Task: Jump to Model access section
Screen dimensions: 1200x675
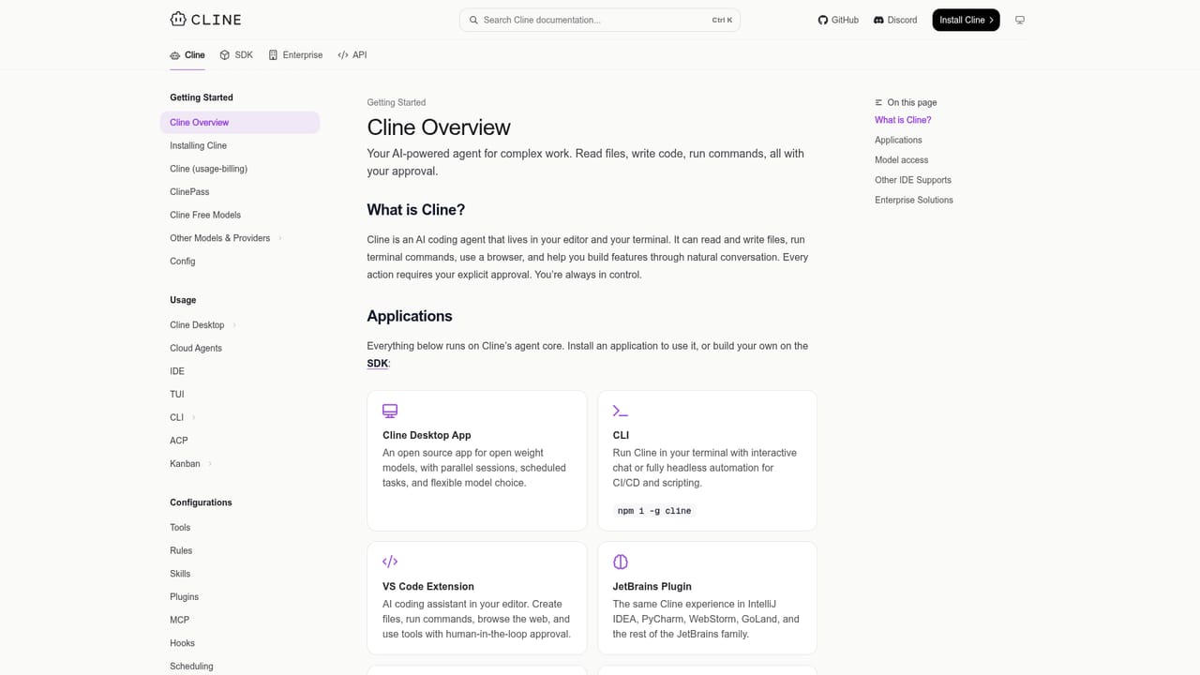Action: click(901, 160)
